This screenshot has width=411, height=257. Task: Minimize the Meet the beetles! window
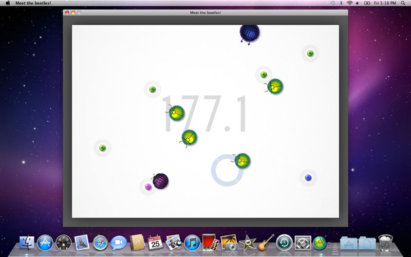(73, 12)
